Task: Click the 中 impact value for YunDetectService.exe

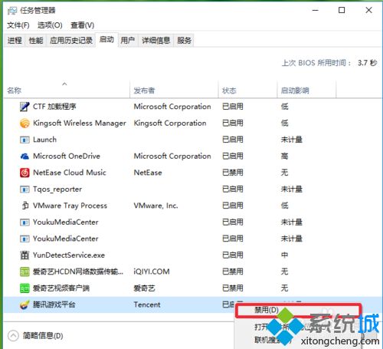Action: click(x=284, y=255)
